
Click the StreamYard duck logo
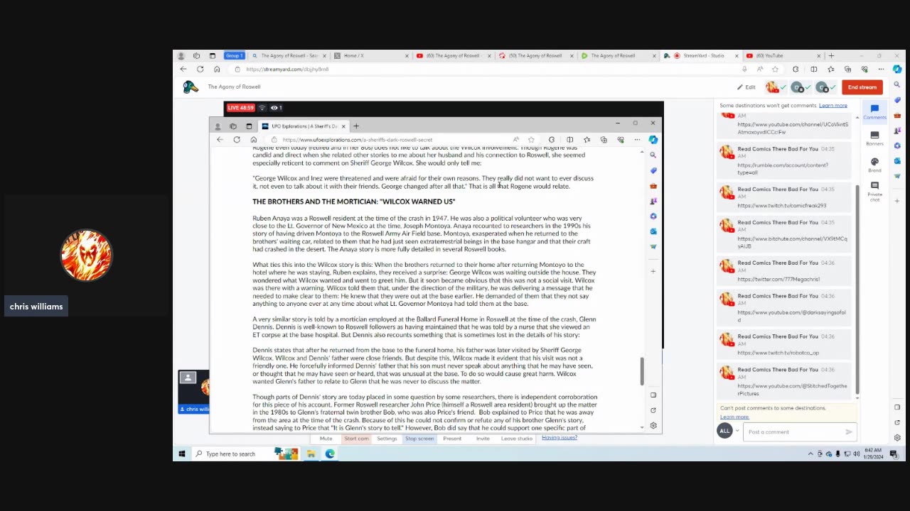[x=191, y=87]
